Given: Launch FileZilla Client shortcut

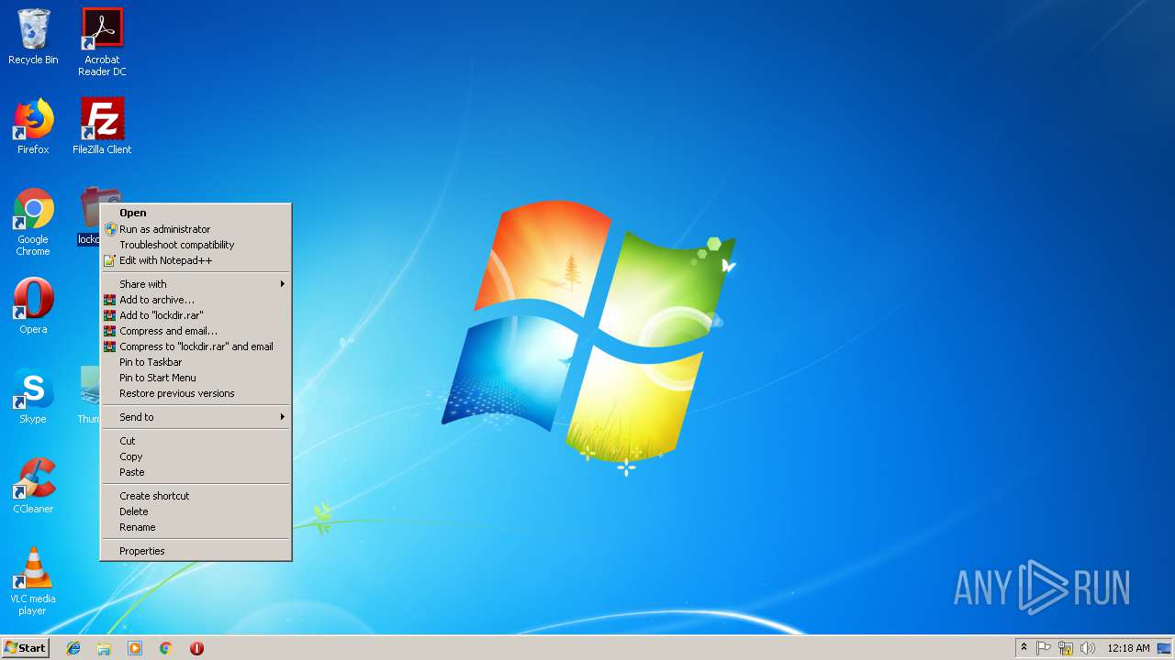Looking at the screenshot, I should pos(102,126).
